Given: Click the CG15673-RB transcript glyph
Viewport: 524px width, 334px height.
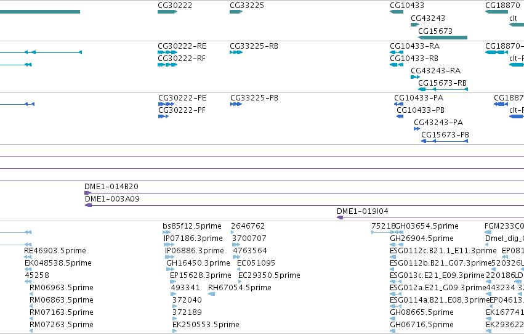Looking at the screenshot, I should 443,89.
